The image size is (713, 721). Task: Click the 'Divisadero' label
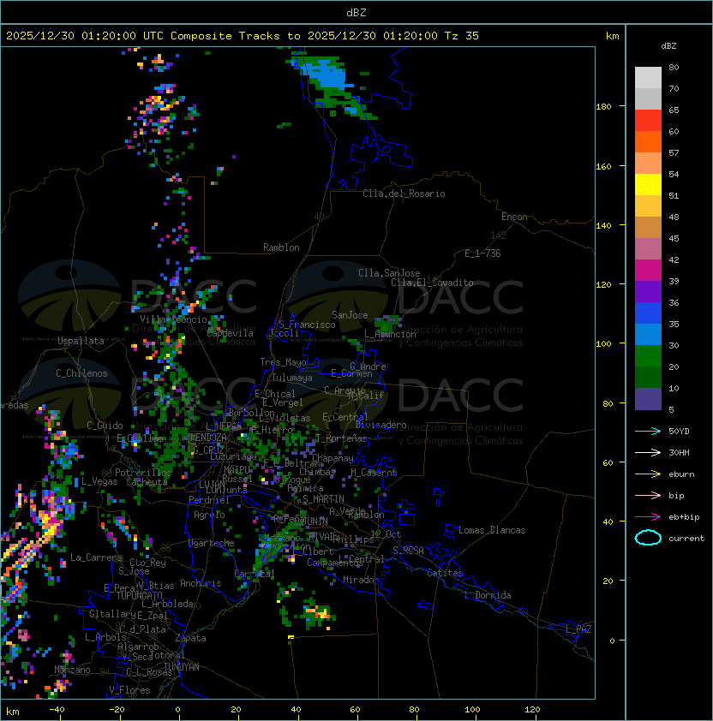380,425
